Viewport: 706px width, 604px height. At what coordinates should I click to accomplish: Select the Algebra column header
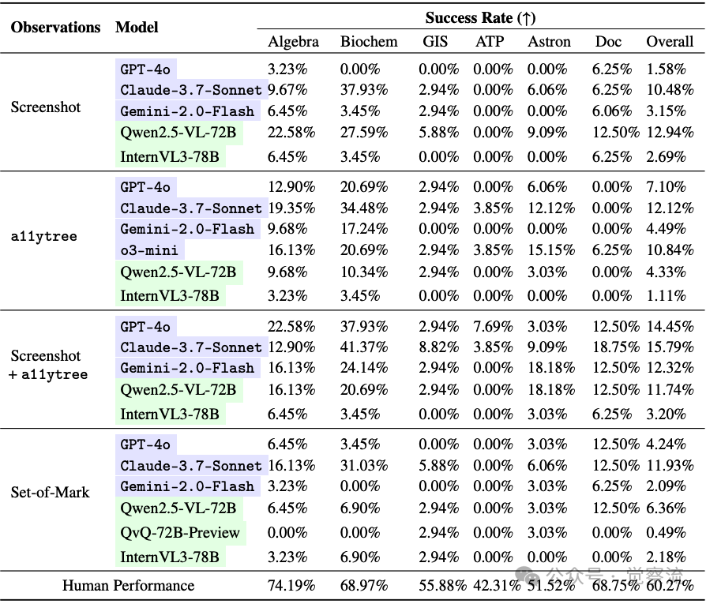click(293, 42)
